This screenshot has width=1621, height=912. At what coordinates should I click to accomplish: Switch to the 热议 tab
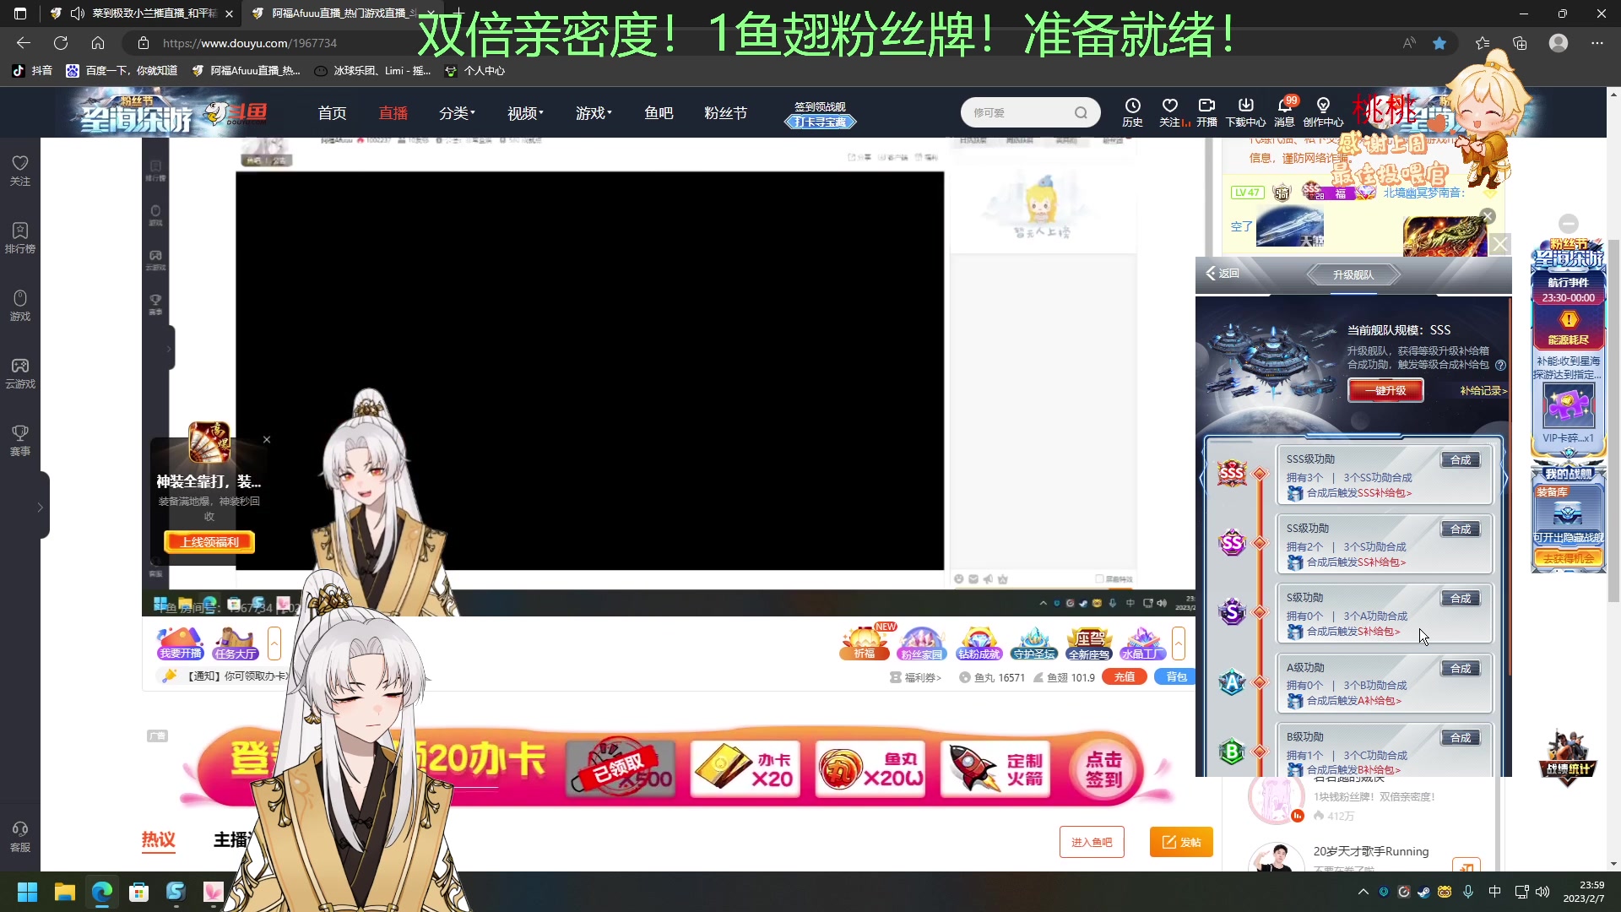coord(158,839)
